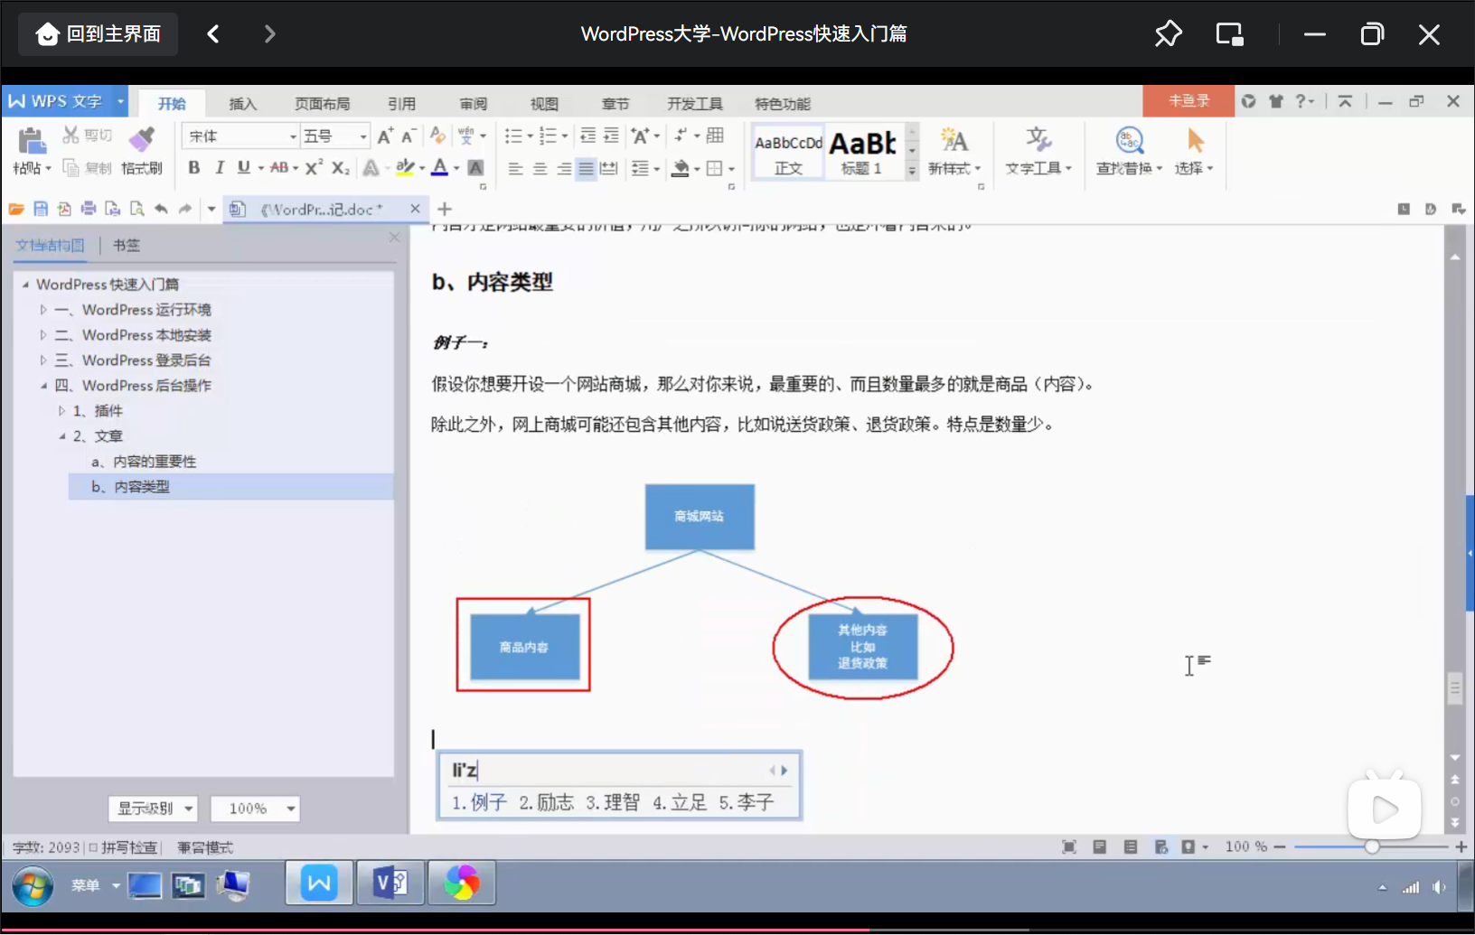Click the redo arrow icon
Screen dimensions: 1475x935
coord(185,210)
